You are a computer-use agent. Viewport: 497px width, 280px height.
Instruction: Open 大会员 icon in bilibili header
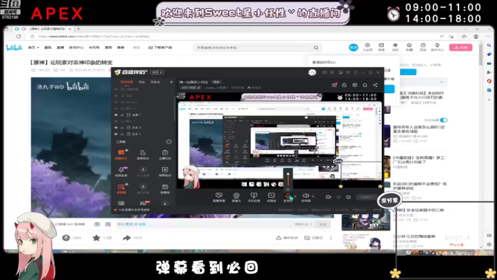point(367,47)
